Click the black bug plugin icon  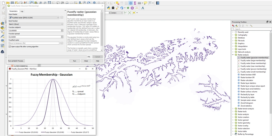point(113,8)
